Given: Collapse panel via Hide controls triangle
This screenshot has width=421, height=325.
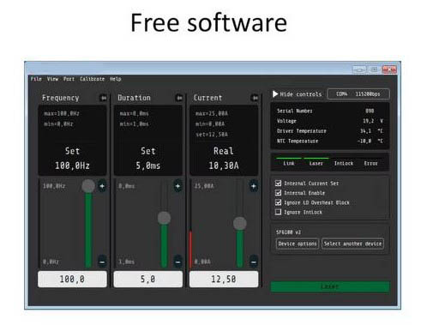Looking at the screenshot, I should pyautogui.click(x=275, y=94).
